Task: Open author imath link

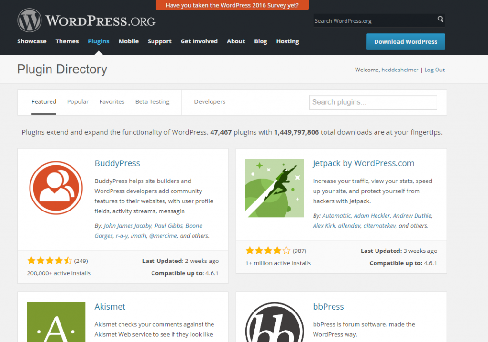Action: pos(139,236)
